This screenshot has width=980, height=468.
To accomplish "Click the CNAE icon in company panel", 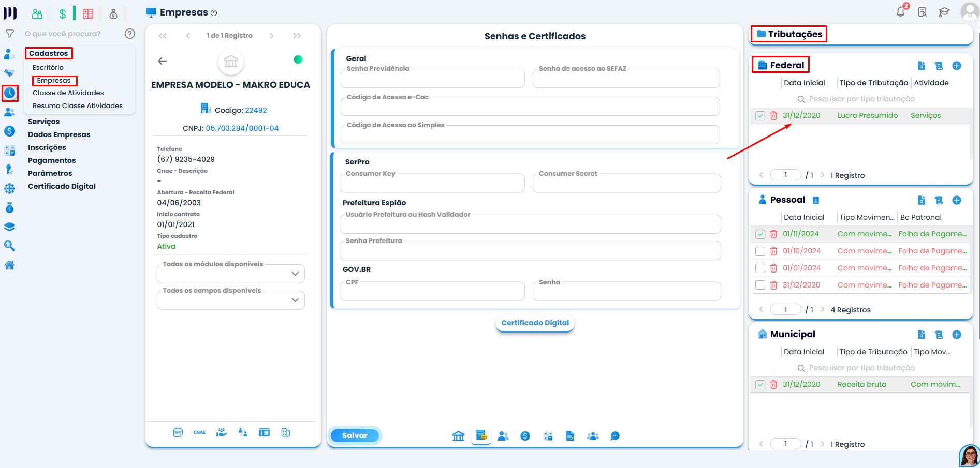I will (x=199, y=432).
